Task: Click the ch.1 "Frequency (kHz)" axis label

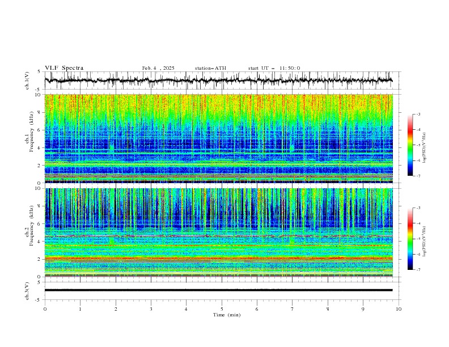Action: coord(32,132)
